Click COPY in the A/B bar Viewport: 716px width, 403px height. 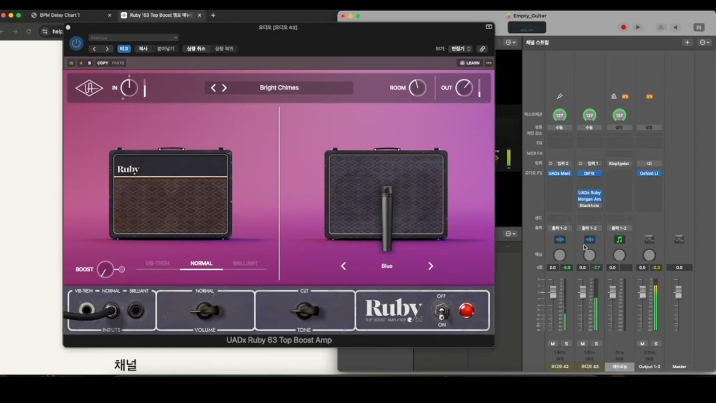click(x=103, y=63)
